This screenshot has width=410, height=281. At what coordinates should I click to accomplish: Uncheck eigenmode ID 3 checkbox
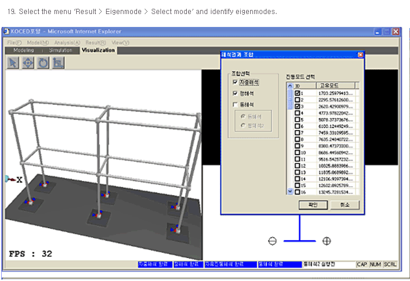coord(298,107)
